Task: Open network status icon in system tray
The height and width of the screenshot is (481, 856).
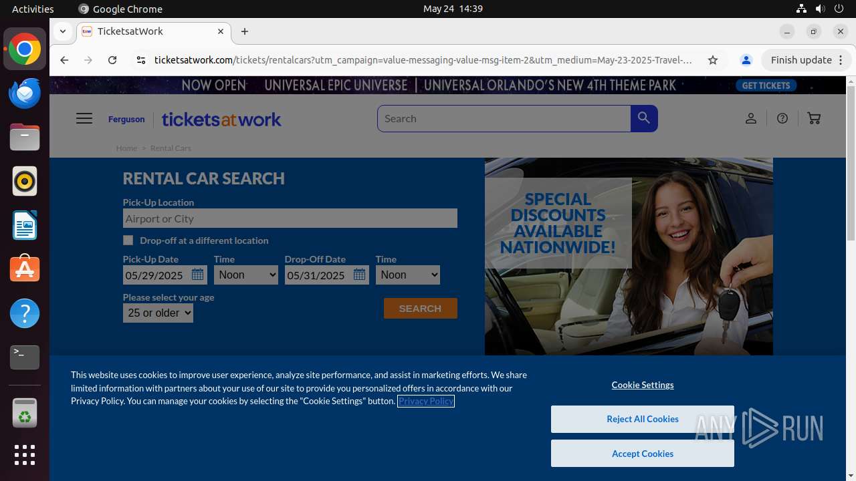Action: [801, 9]
